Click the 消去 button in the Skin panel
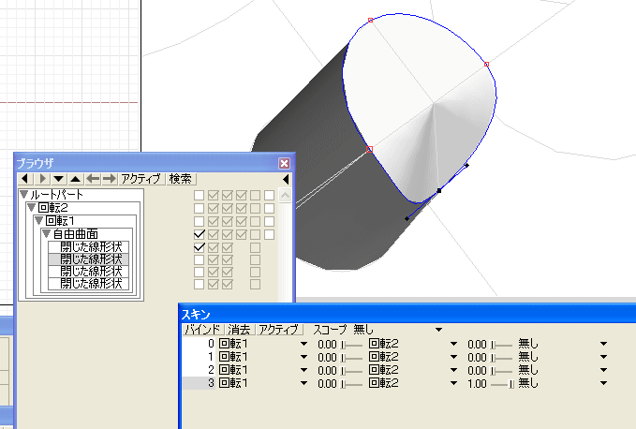Image resolution: width=636 pixels, height=429 pixels. point(239,330)
